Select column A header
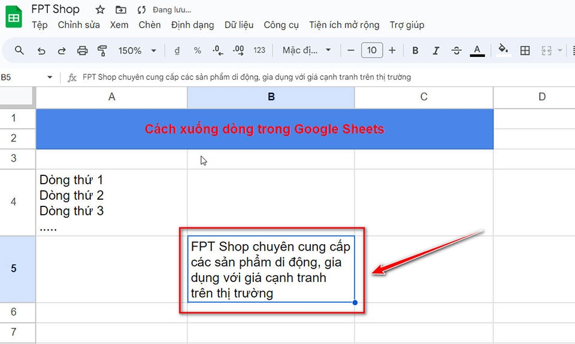 111,97
